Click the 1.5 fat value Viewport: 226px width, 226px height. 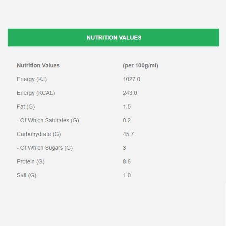127,107
